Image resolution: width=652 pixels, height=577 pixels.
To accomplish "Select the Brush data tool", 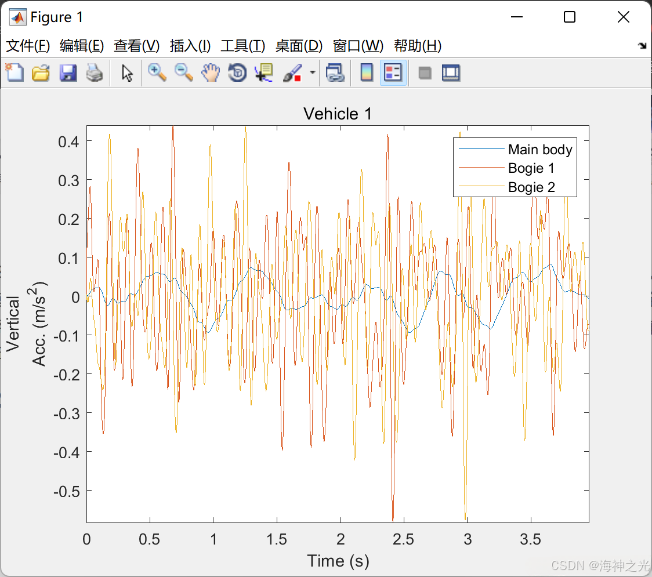I will [x=293, y=72].
